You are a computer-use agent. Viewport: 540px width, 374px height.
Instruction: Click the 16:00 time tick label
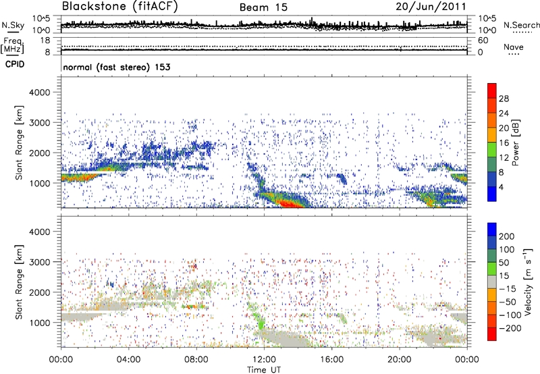point(331,360)
